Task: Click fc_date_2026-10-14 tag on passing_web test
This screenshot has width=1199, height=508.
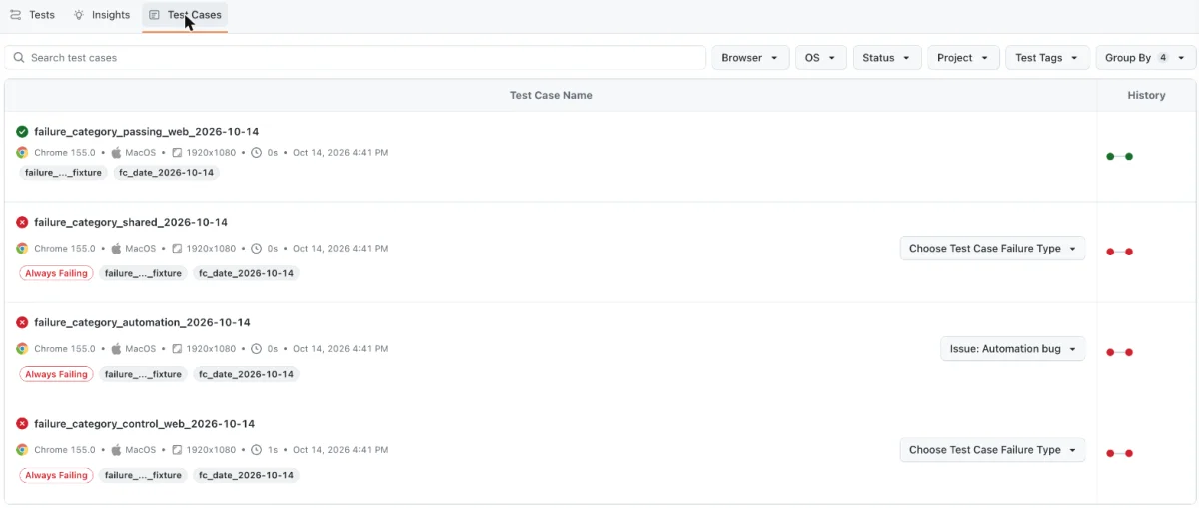Action: point(166,173)
